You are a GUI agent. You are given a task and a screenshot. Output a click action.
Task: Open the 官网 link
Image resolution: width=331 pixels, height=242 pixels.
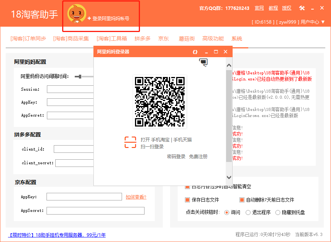[x=259, y=8]
